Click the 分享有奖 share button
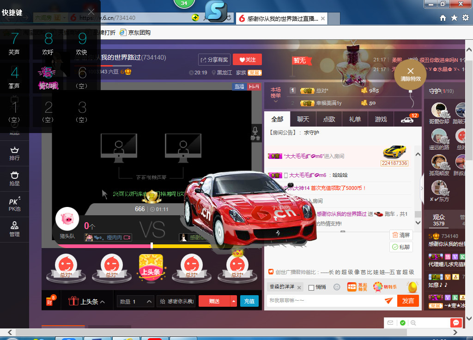 (214, 60)
